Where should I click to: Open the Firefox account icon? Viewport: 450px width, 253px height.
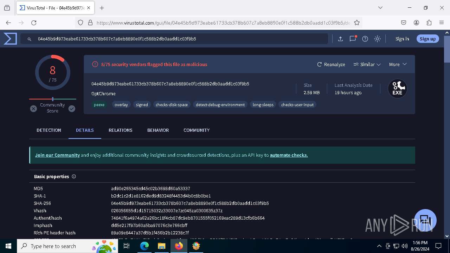tap(416, 22)
